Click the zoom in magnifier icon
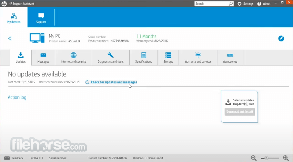Image resolution: width=293 pixels, height=162 pixels. coord(286,158)
